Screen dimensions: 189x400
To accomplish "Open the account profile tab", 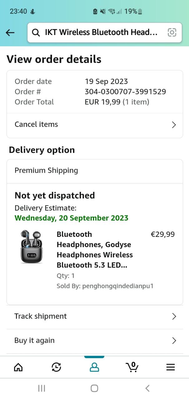I will pos(94,367).
